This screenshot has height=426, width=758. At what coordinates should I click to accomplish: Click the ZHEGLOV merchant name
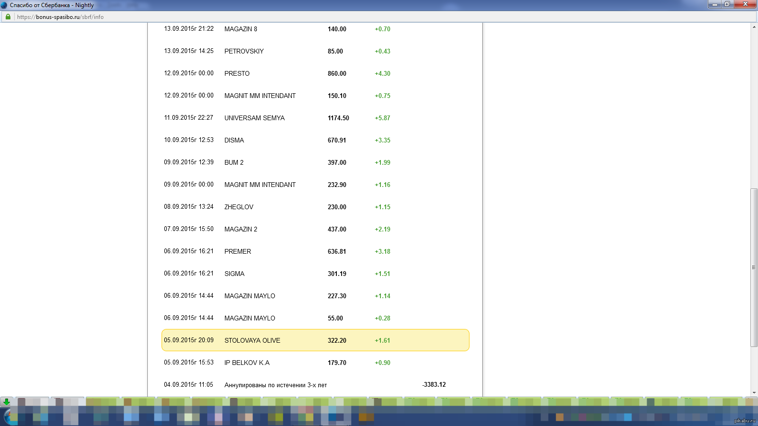239,207
